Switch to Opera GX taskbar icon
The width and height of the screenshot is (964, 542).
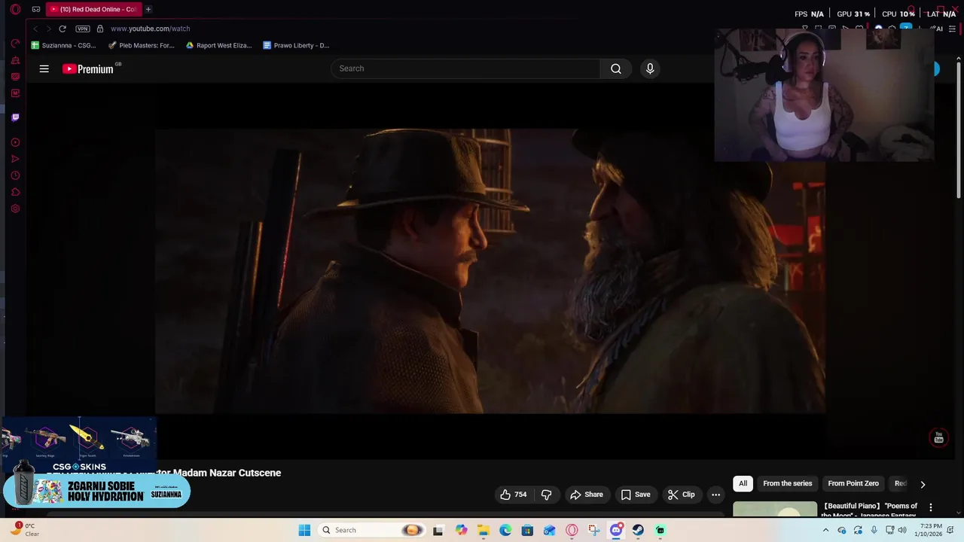point(572,530)
